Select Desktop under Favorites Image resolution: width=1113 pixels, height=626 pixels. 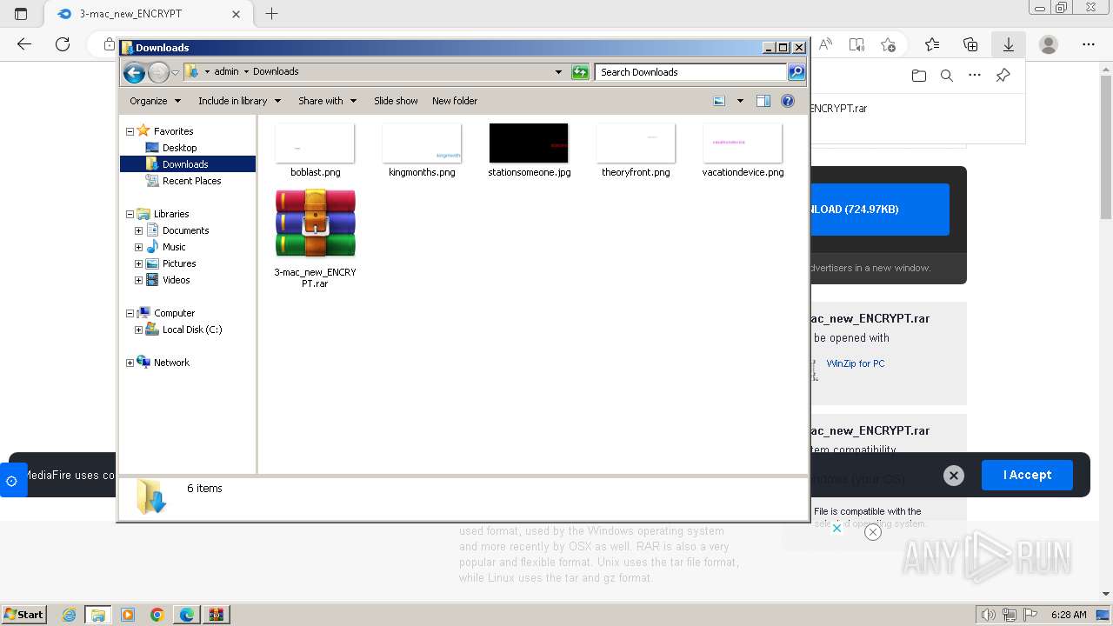pyautogui.click(x=179, y=148)
